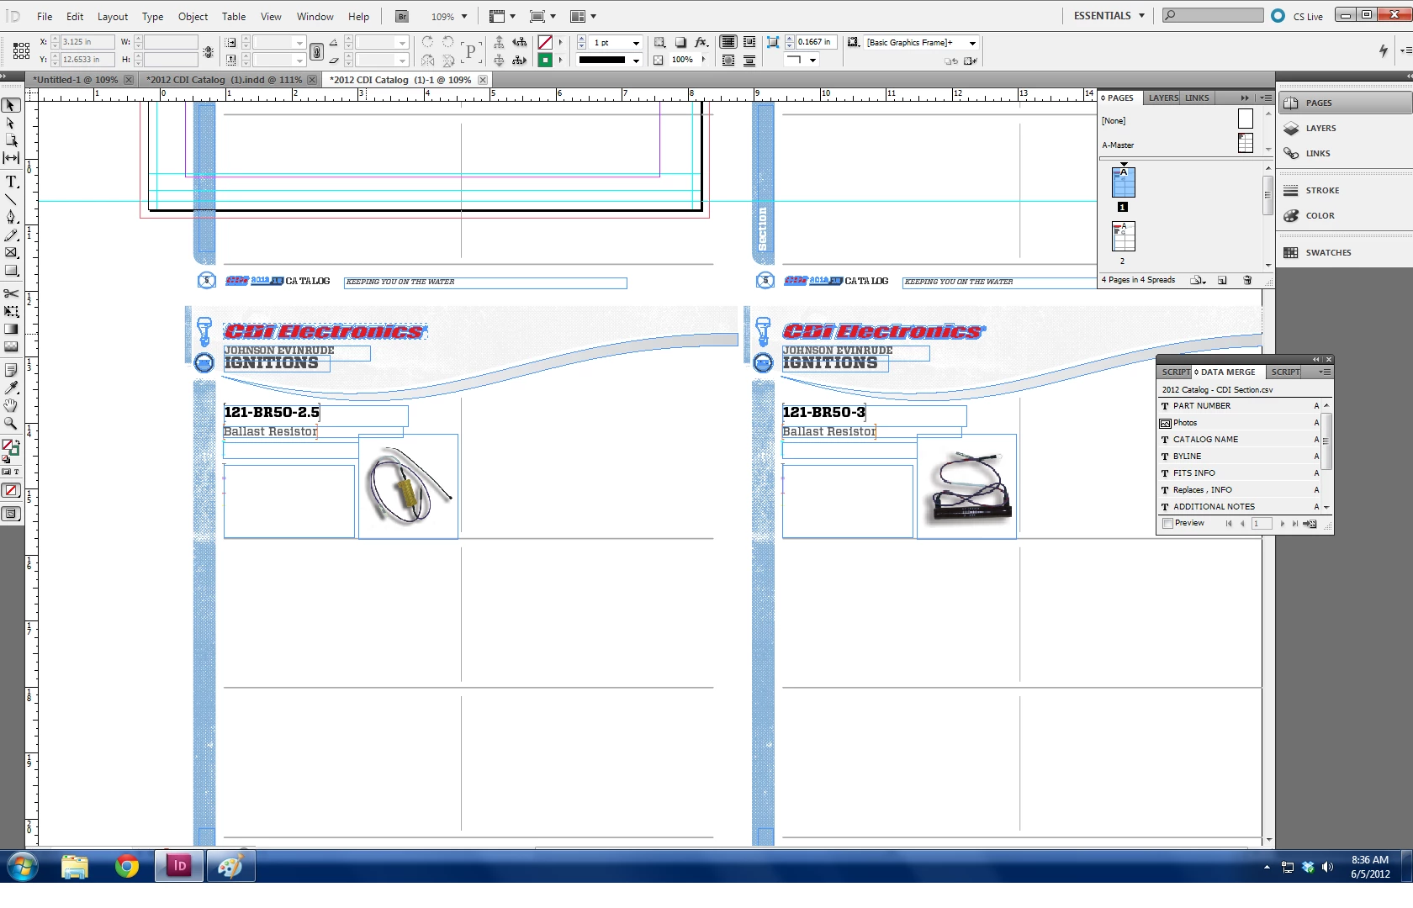Image resolution: width=1413 pixels, height=908 pixels.
Task: Click the Apply None swatch button in toolbox
Action: click(11, 490)
